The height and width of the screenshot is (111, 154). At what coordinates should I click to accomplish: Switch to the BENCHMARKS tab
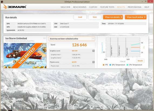pos(80,7)
